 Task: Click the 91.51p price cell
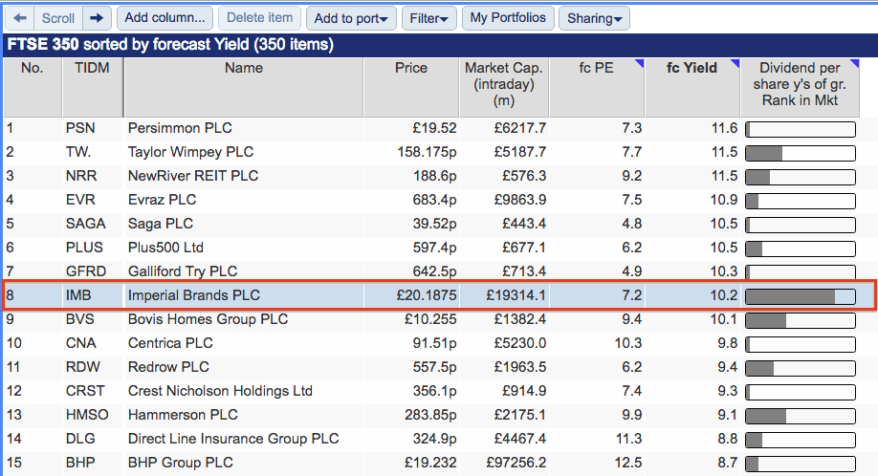pos(434,343)
